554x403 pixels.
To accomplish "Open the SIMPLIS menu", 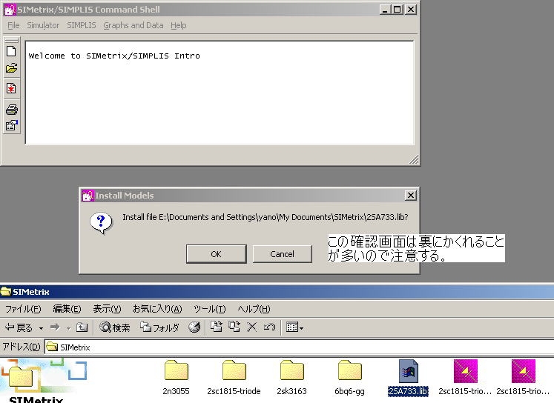I will [x=82, y=25].
